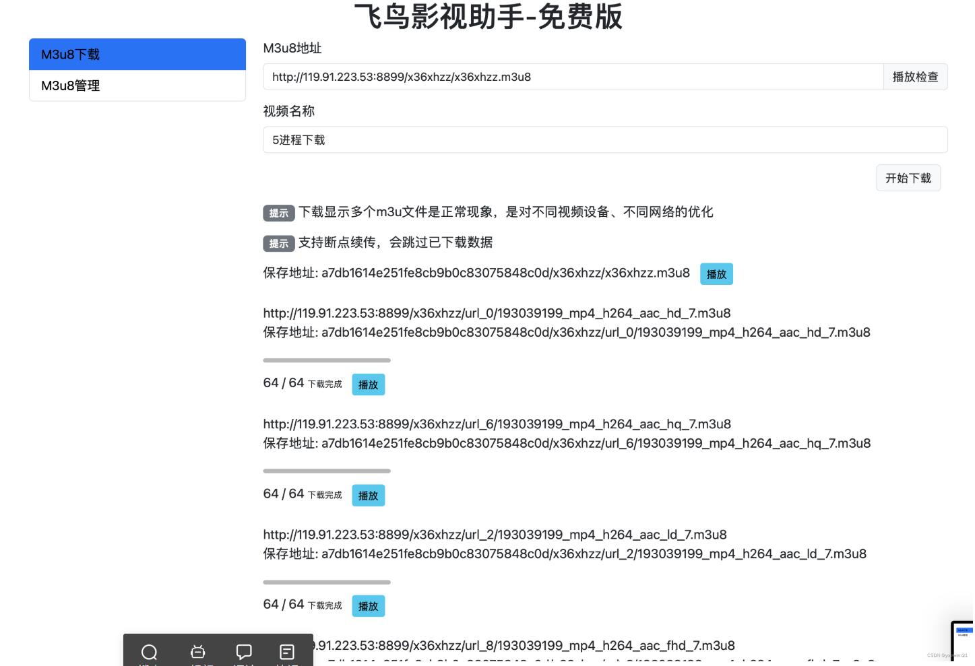Screen dimensions: 975x666
Task: Click the 开始下载 button
Action: tap(908, 178)
